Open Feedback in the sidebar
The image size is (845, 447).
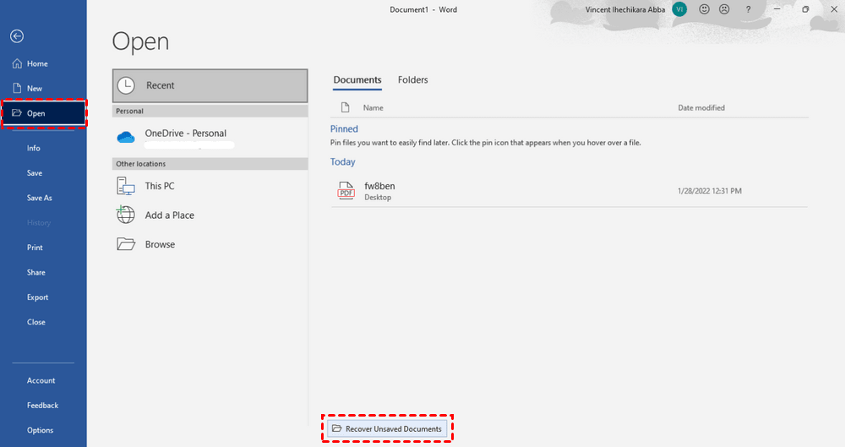pyautogui.click(x=43, y=406)
